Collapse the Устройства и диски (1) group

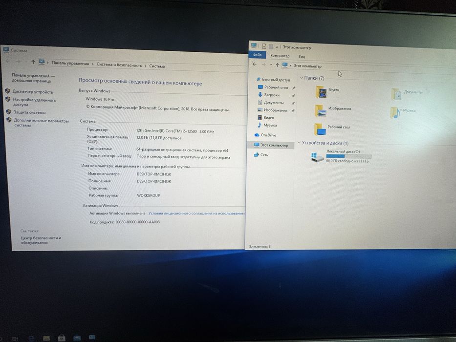pos(299,143)
